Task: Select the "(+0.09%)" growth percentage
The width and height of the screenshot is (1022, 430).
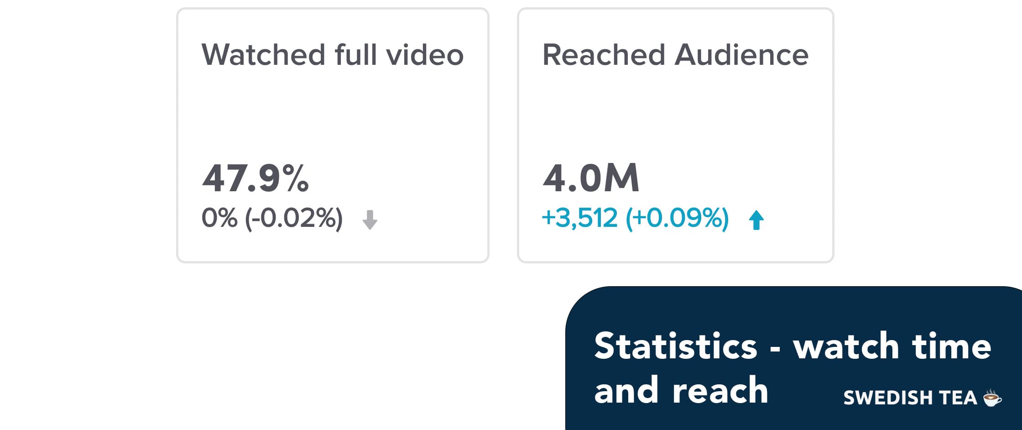Action: click(x=677, y=218)
